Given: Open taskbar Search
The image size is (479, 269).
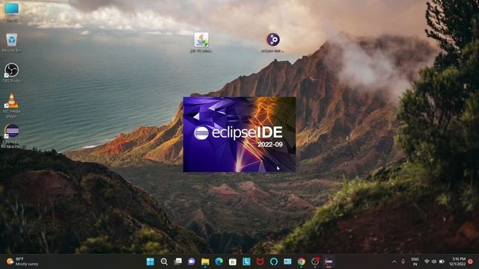Looking at the screenshot, I should [164, 262].
